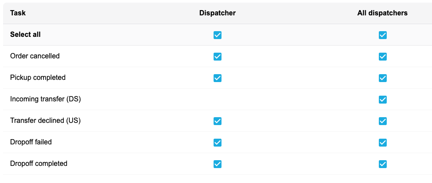Toggle Transfer declined (US) All dispatchers checkbox

382,121
